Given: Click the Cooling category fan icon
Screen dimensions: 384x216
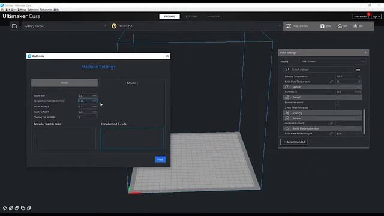Looking at the screenshot, I should [287, 113].
